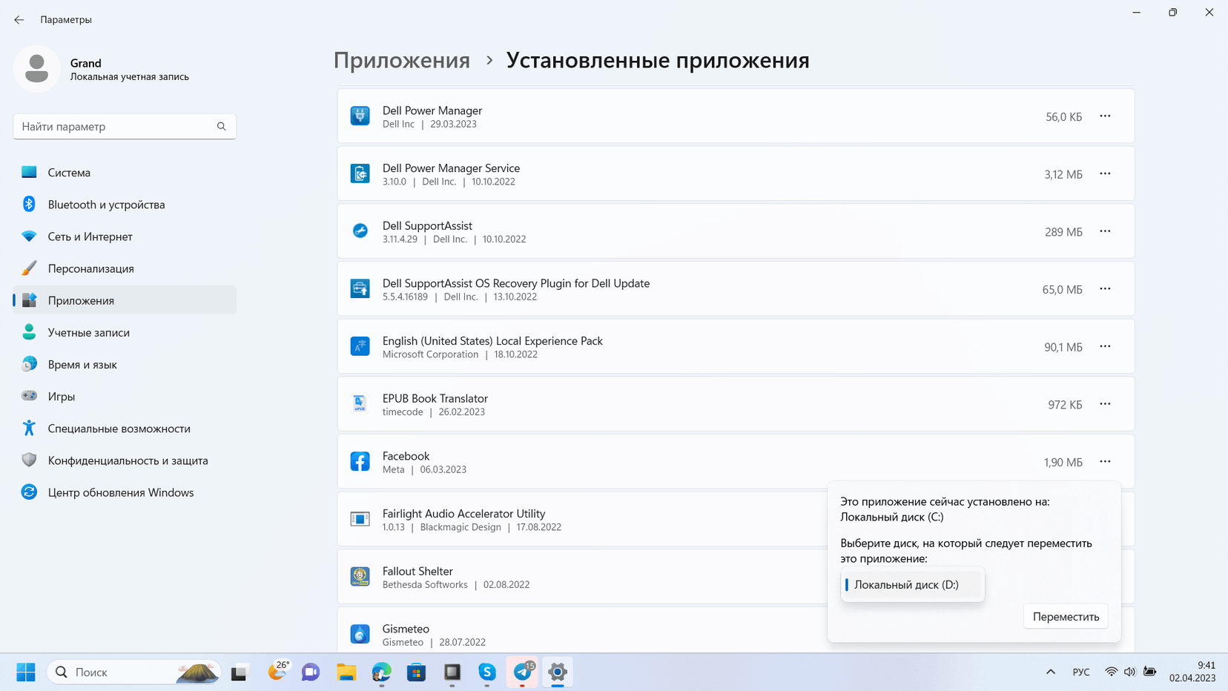Viewport: 1228px width, 691px height.
Task: Open Сеть и Интернет section
Action: coord(125,237)
